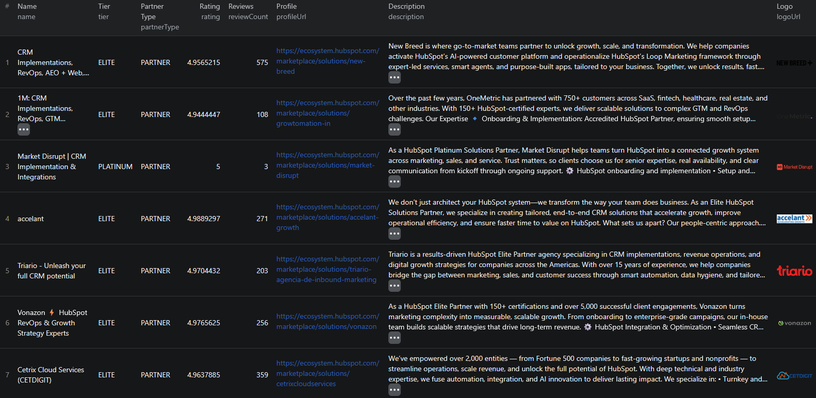Click the triario logo thumbnail
Screen dimensions: 816x398
tap(794, 271)
